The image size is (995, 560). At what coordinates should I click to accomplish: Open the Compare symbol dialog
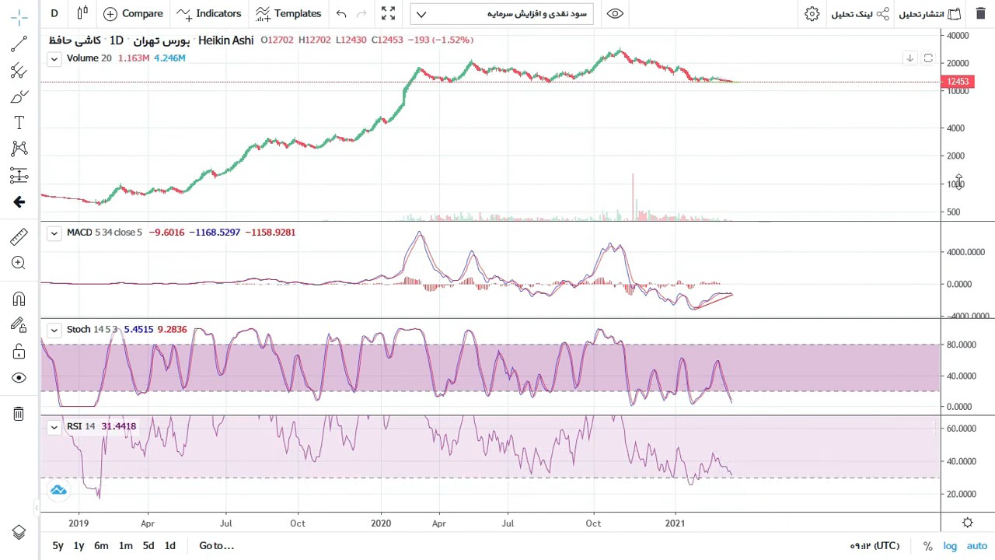133,13
